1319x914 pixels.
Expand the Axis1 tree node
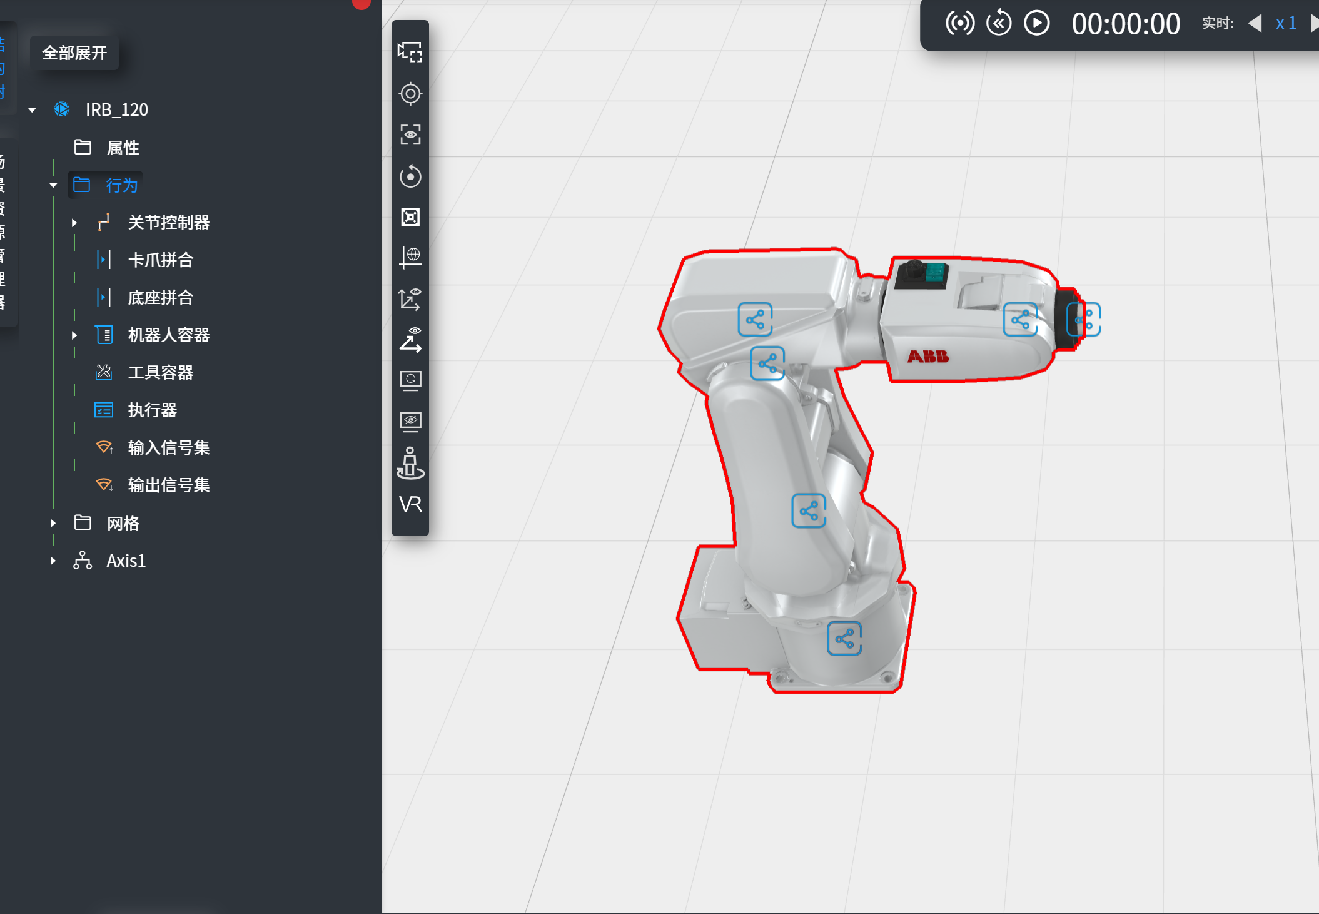pos(53,561)
